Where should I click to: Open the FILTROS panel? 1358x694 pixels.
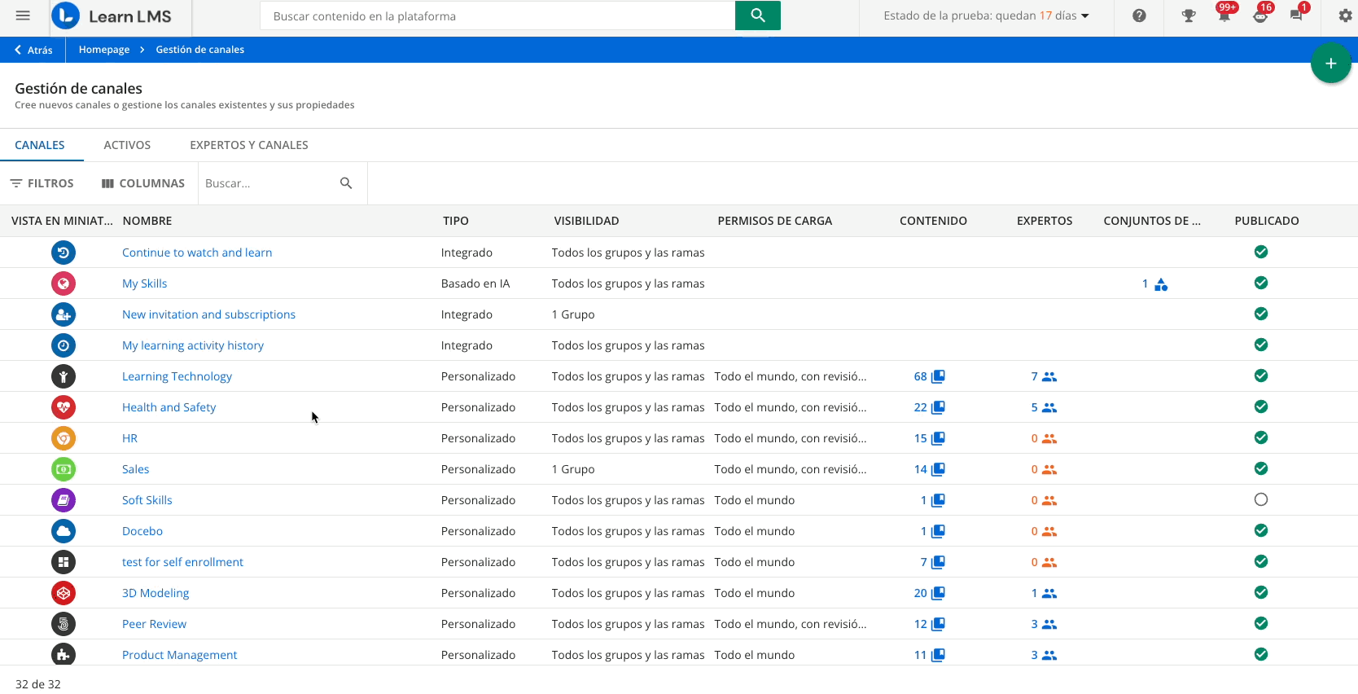coord(42,183)
